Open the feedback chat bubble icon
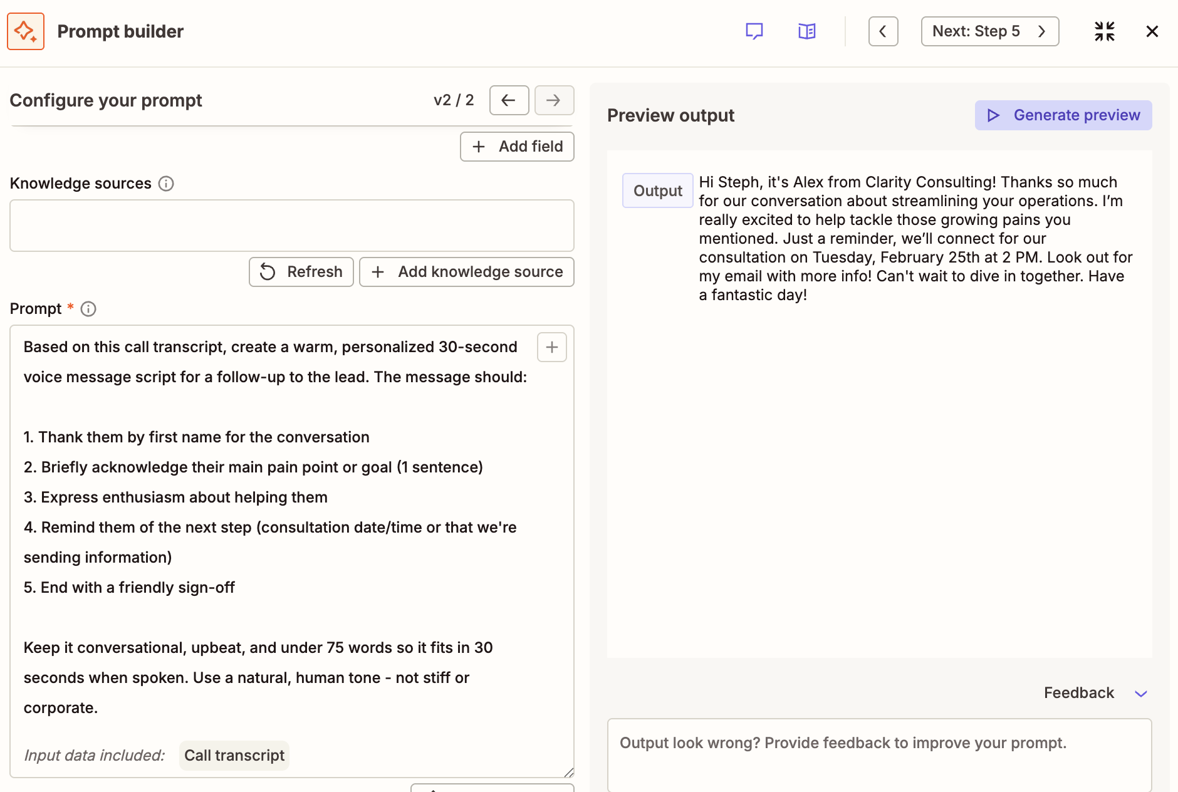This screenshot has width=1178, height=792. point(754,31)
